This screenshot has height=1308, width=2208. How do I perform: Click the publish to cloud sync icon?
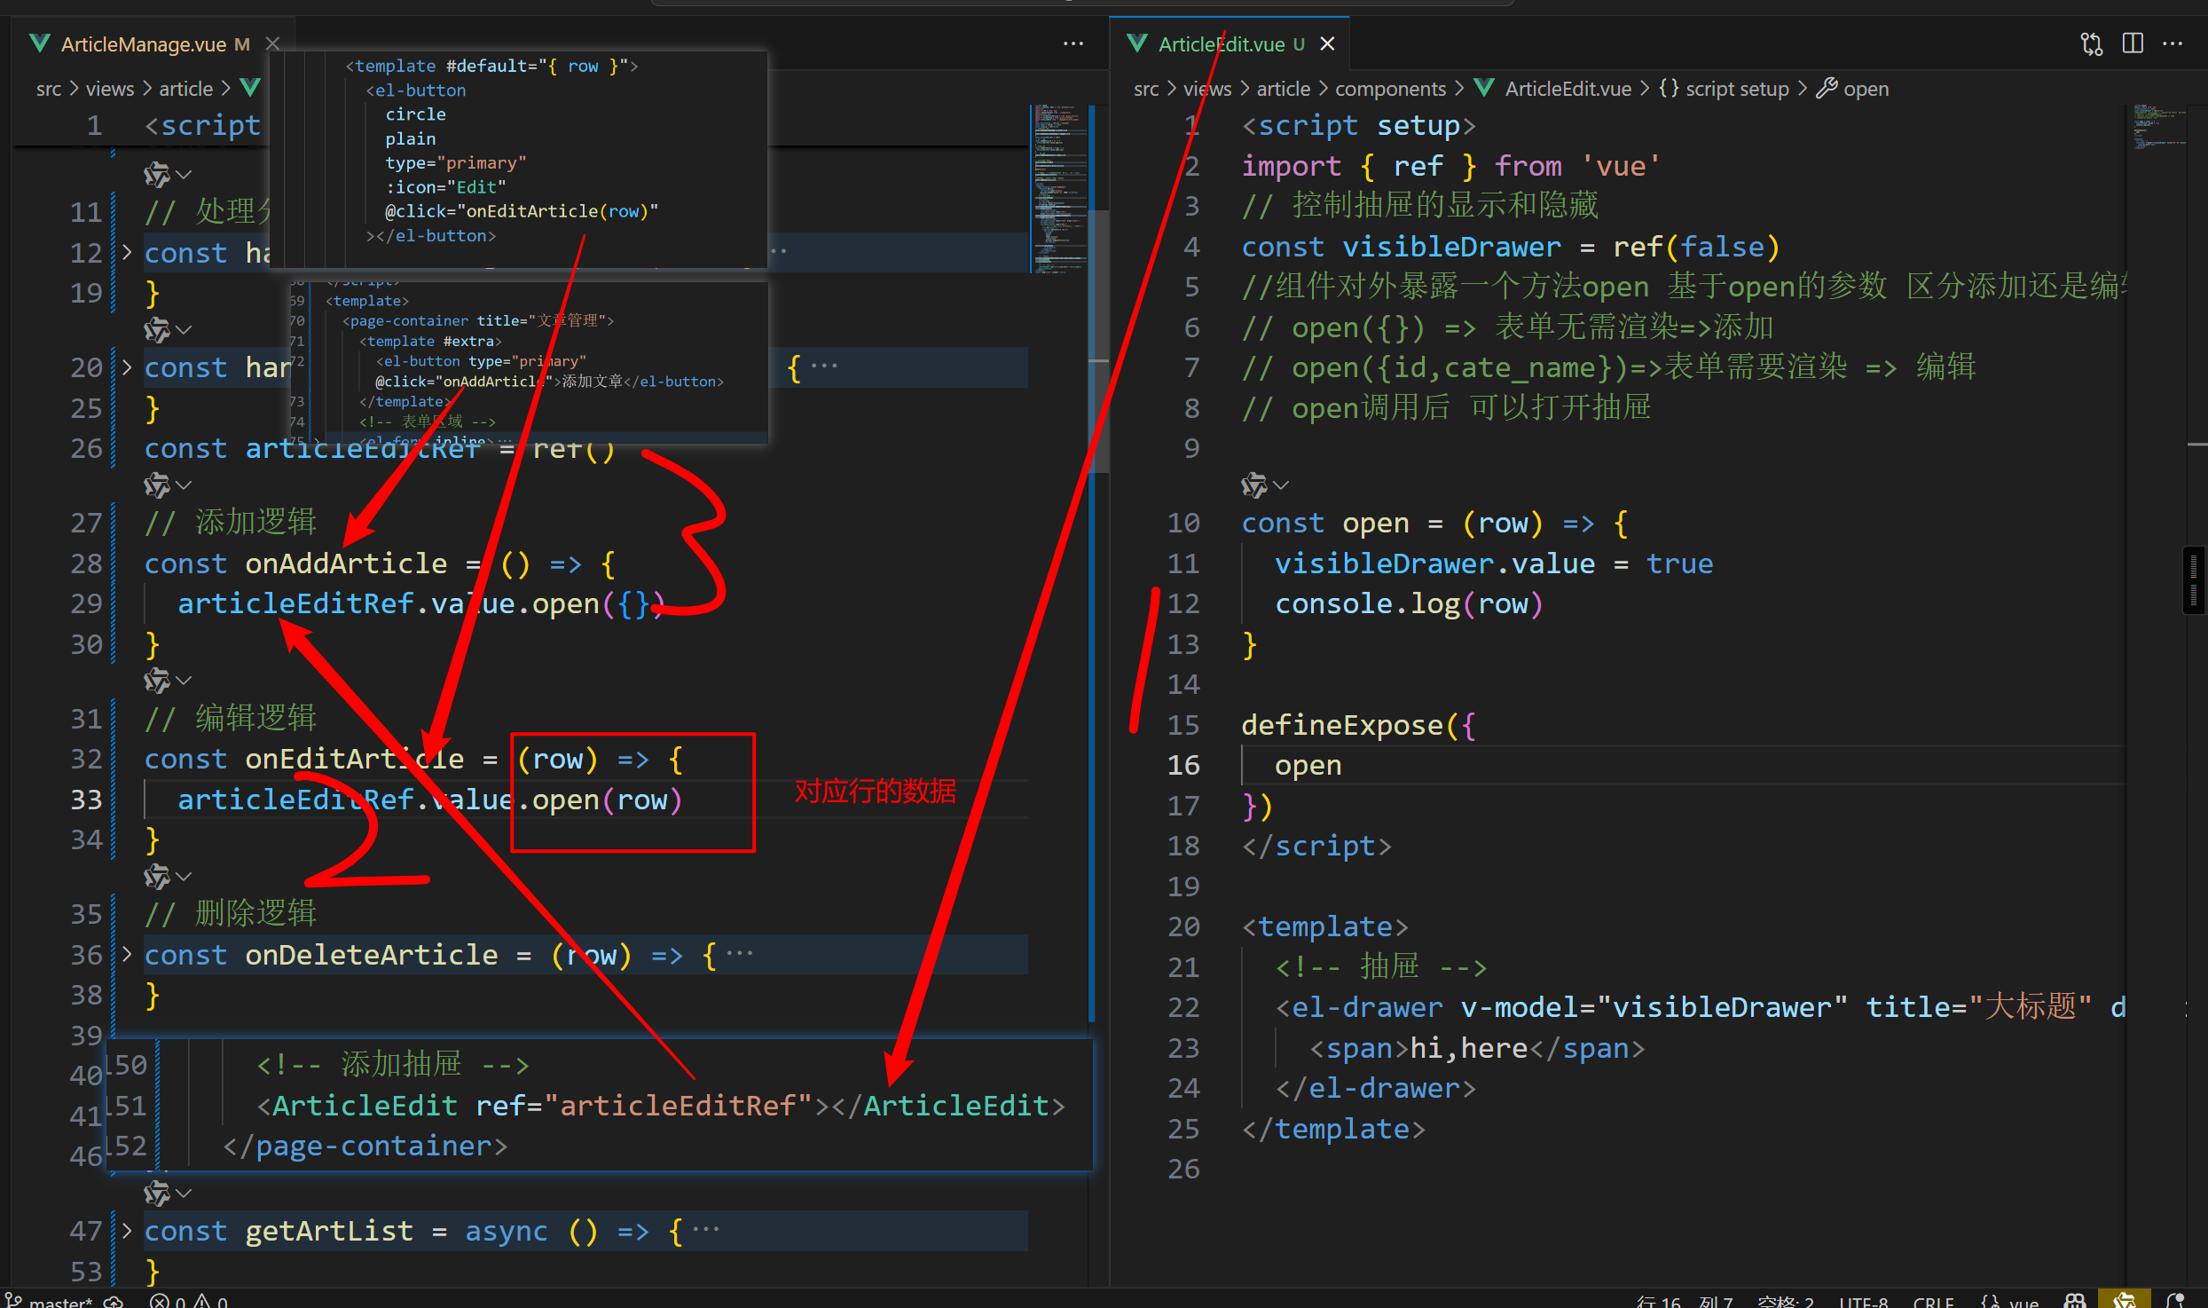click(x=114, y=1301)
